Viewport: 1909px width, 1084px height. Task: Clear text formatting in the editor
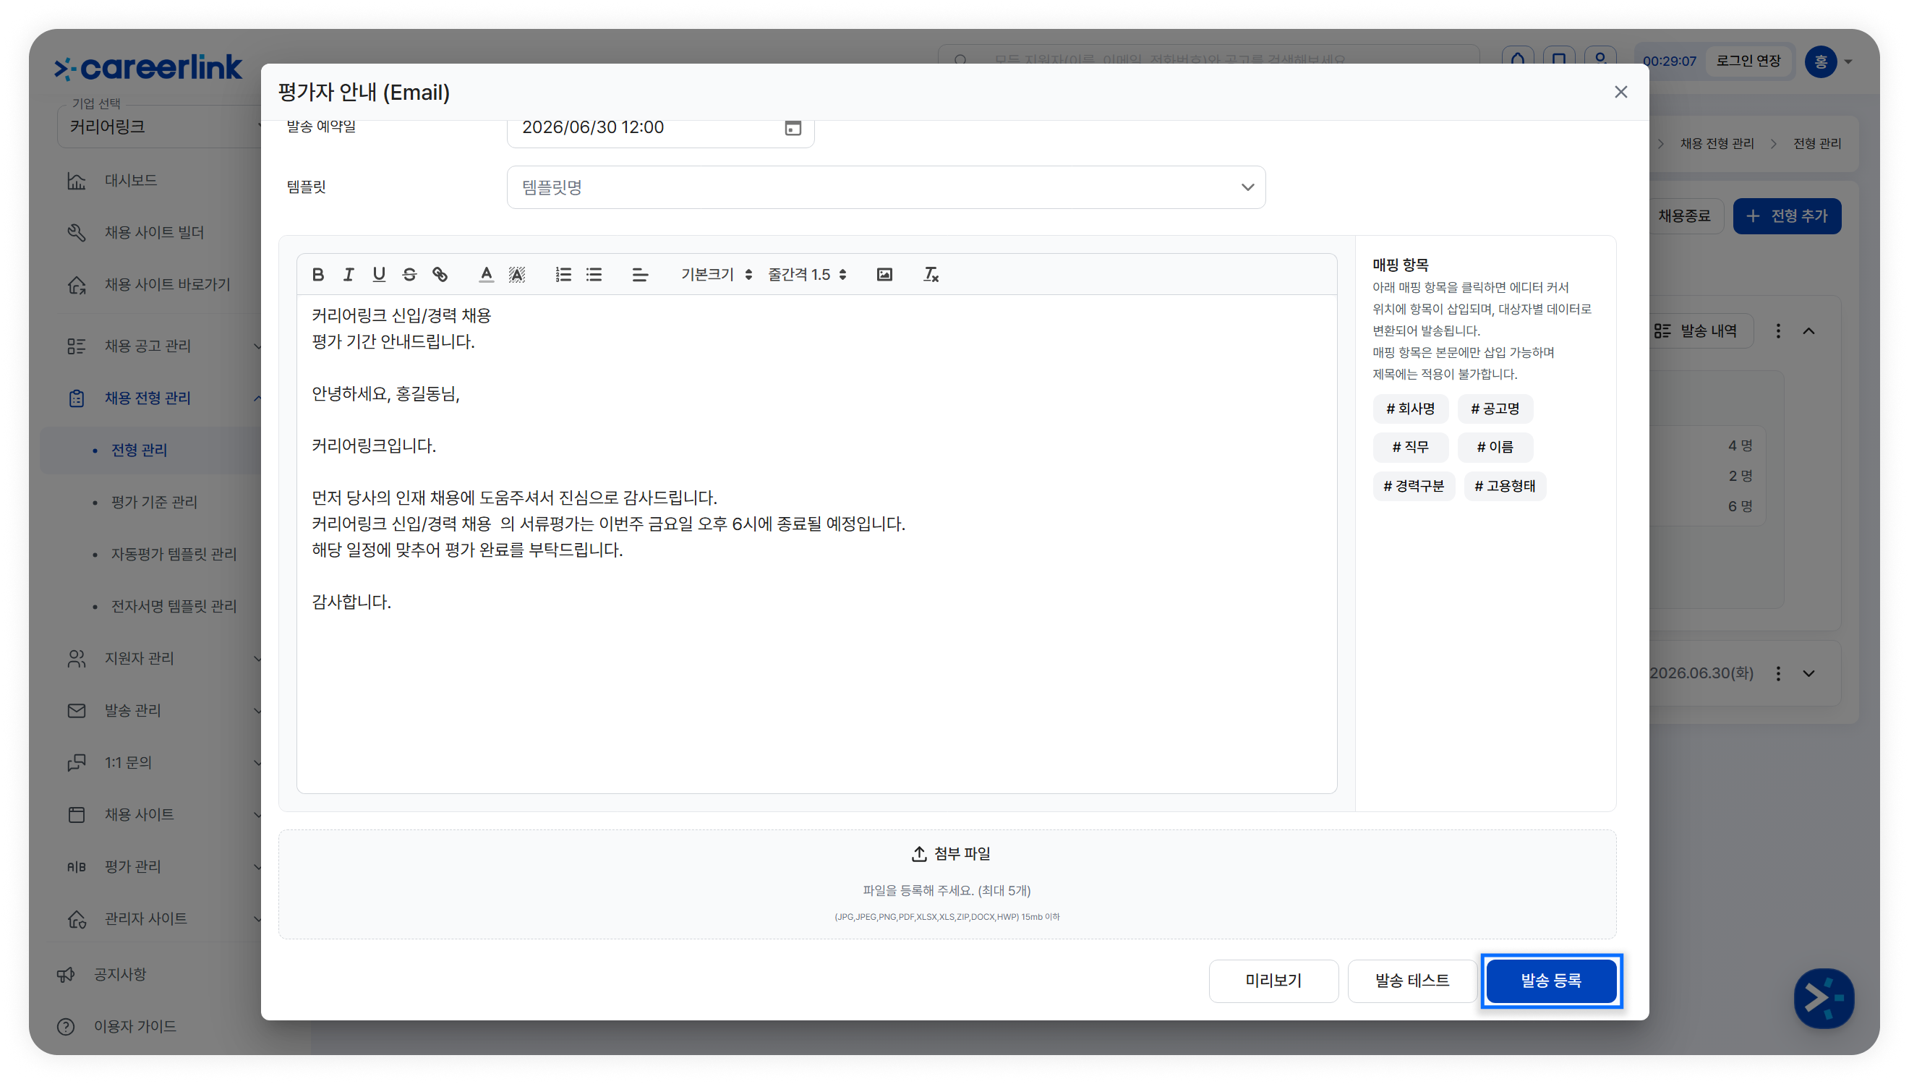[931, 275]
